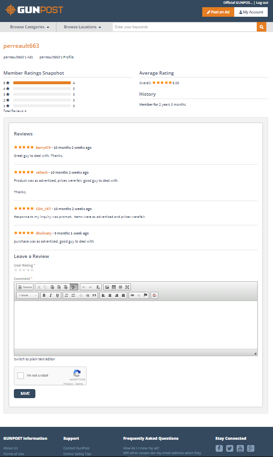Select the fifth star in User Rating
273x457 pixels.
click(32, 270)
